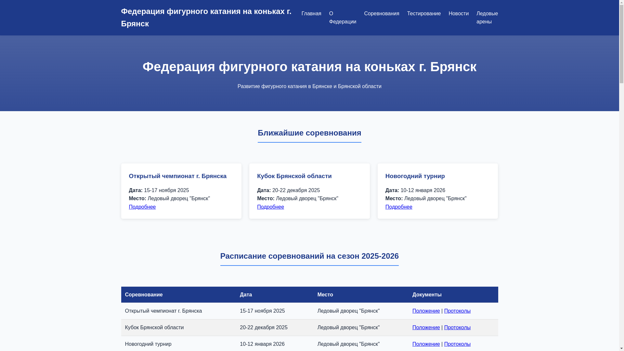Navigate to Ледовые арены
The height and width of the screenshot is (351, 624).
[x=487, y=18]
